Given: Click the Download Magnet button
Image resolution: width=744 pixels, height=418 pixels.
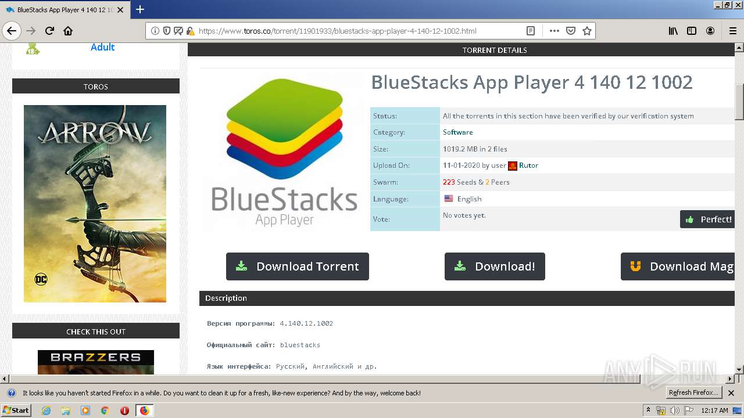Looking at the screenshot, I should coord(678,266).
